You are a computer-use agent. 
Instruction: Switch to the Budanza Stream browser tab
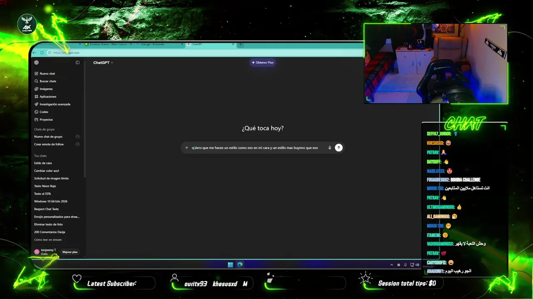pos(108,44)
